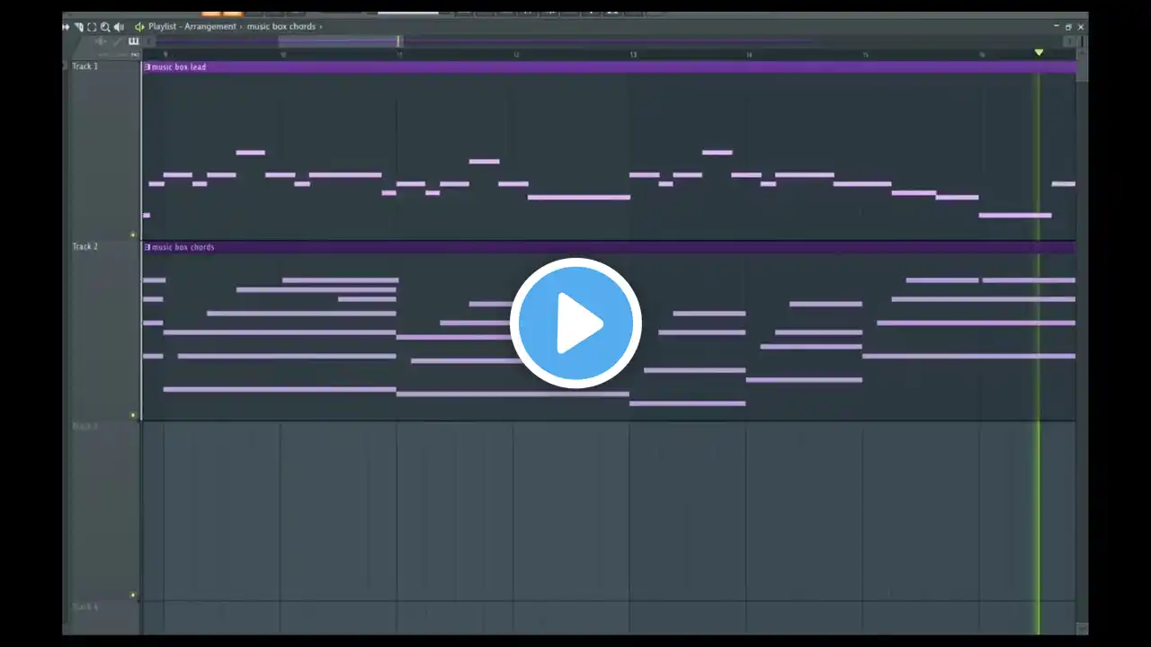Click the speaker playback icon in Playlist toolbar
1151x647 pixels.
click(119, 27)
